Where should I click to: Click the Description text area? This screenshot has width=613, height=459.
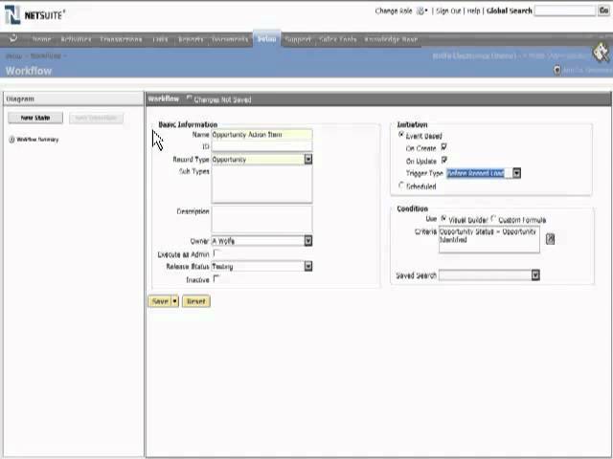tap(261, 219)
